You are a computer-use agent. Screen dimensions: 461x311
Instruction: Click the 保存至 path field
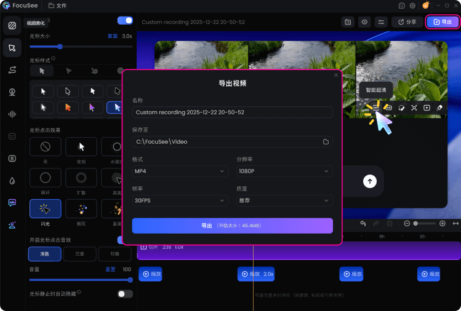tap(232, 141)
